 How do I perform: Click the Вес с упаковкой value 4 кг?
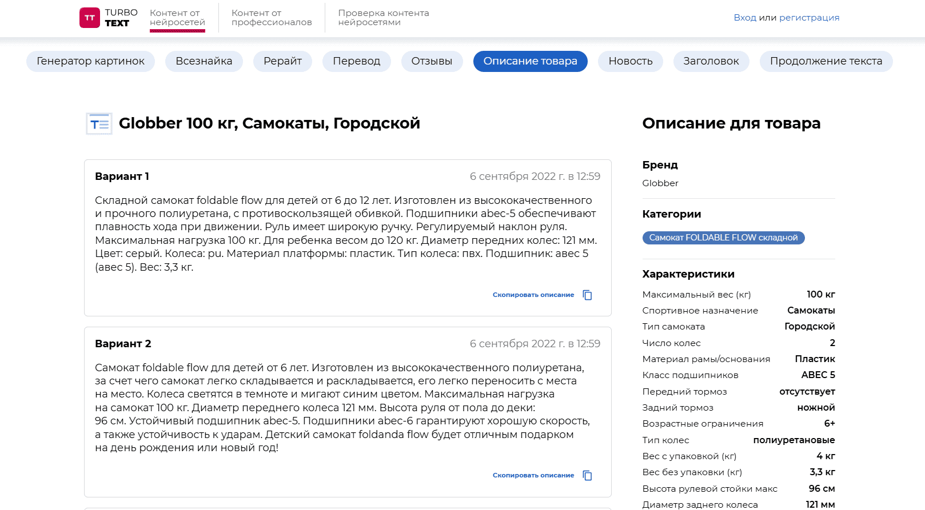tap(826, 456)
